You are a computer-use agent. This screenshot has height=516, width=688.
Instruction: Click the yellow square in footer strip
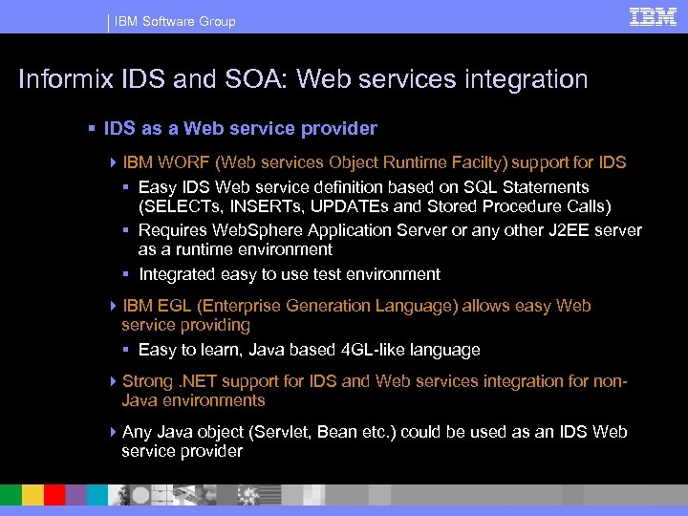[32, 495]
